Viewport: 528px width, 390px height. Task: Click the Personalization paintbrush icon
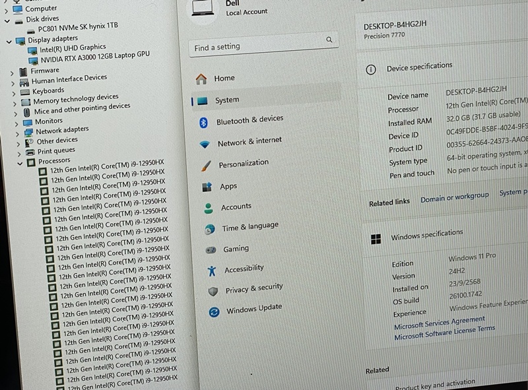click(206, 165)
